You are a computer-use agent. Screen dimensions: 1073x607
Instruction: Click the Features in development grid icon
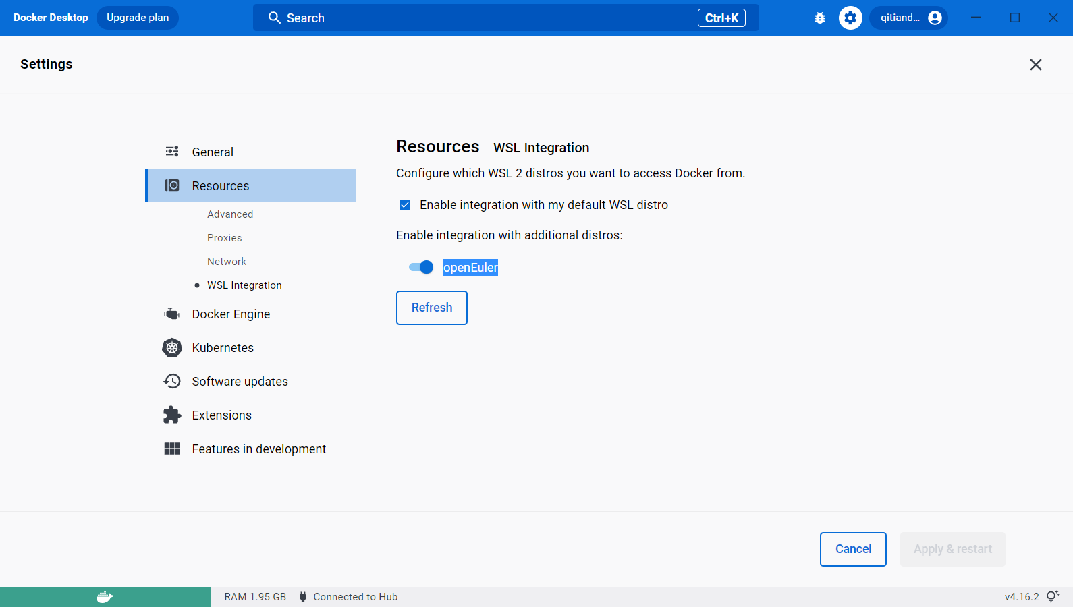click(172, 449)
